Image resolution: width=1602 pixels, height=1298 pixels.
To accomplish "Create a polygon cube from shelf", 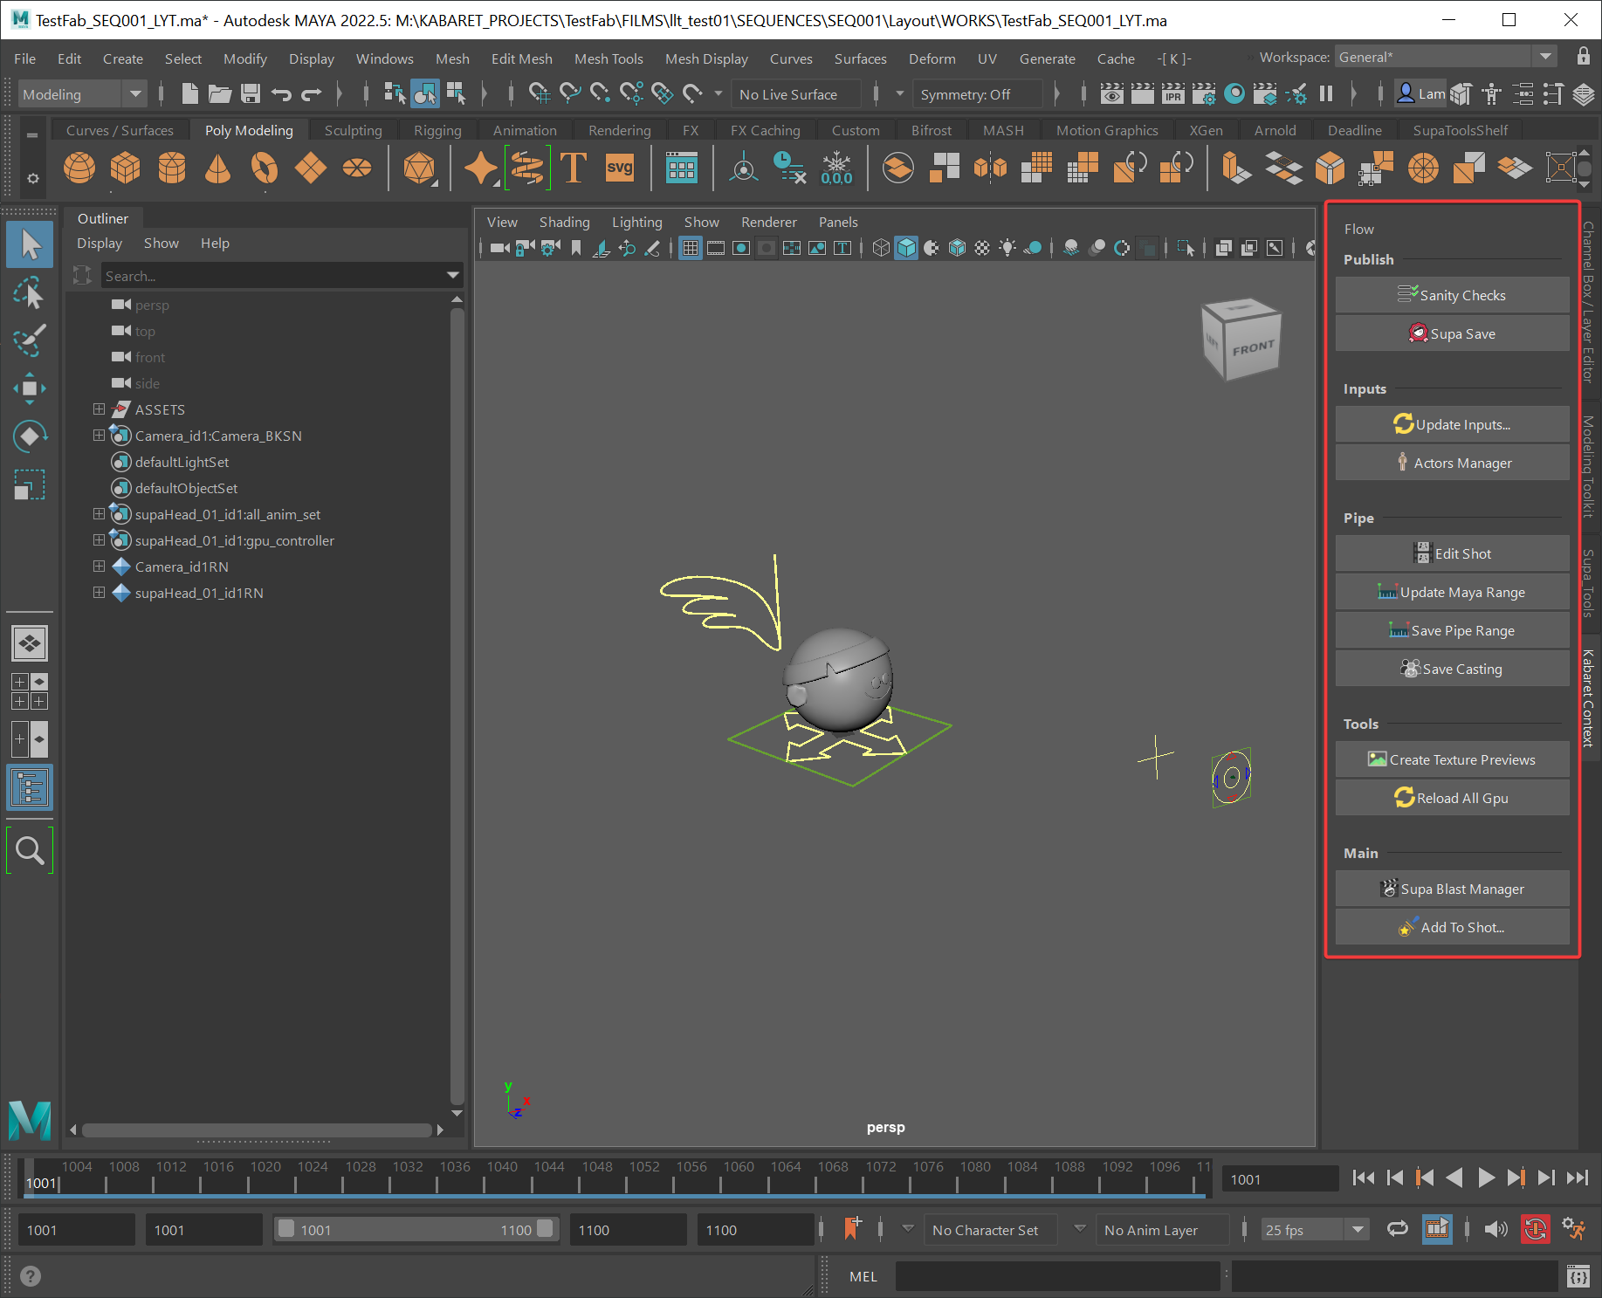I will (x=126, y=167).
